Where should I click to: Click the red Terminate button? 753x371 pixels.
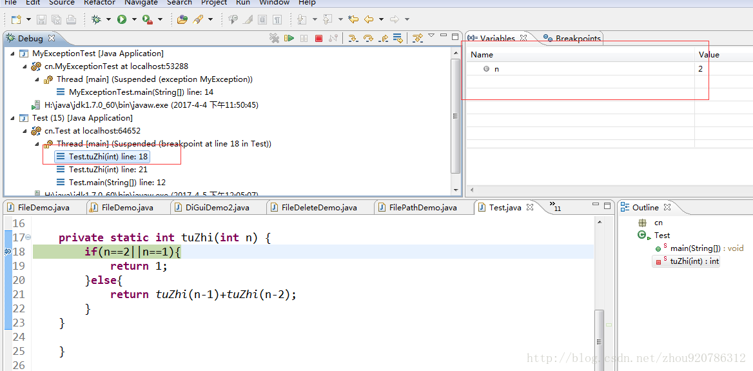tap(318, 38)
